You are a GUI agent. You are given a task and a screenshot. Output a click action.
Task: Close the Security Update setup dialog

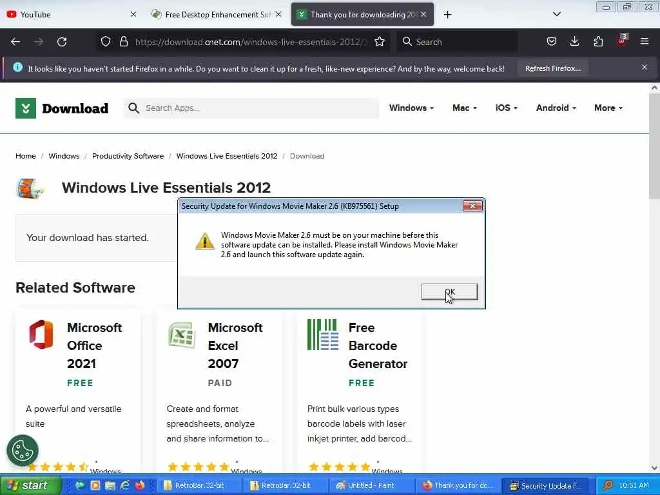(x=472, y=206)
